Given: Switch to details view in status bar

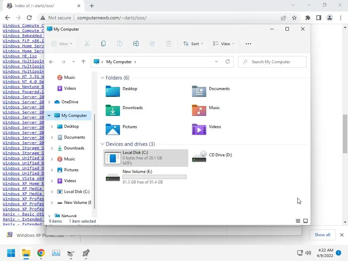Looking at the screenshot, I should point(298,221).
